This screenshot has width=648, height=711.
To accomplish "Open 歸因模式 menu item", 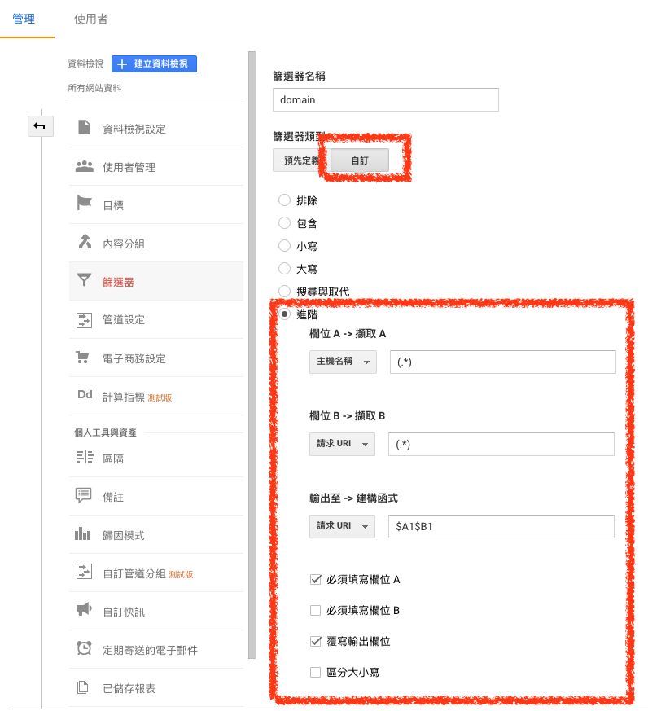I will (155, 535).
